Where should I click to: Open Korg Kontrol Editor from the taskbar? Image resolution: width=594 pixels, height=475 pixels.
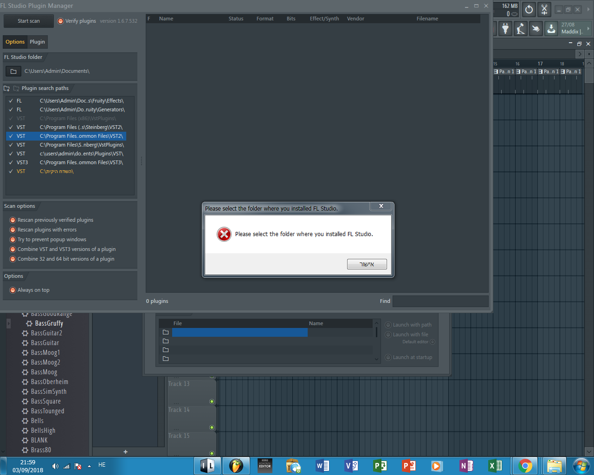265,466
